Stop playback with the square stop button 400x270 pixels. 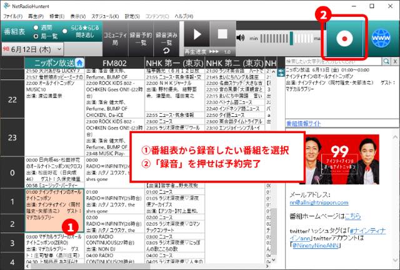[222, 34]
